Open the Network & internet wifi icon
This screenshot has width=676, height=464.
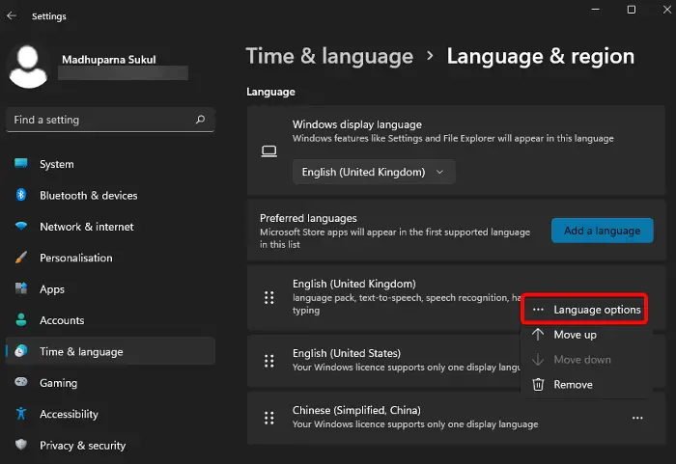point(20,226)
